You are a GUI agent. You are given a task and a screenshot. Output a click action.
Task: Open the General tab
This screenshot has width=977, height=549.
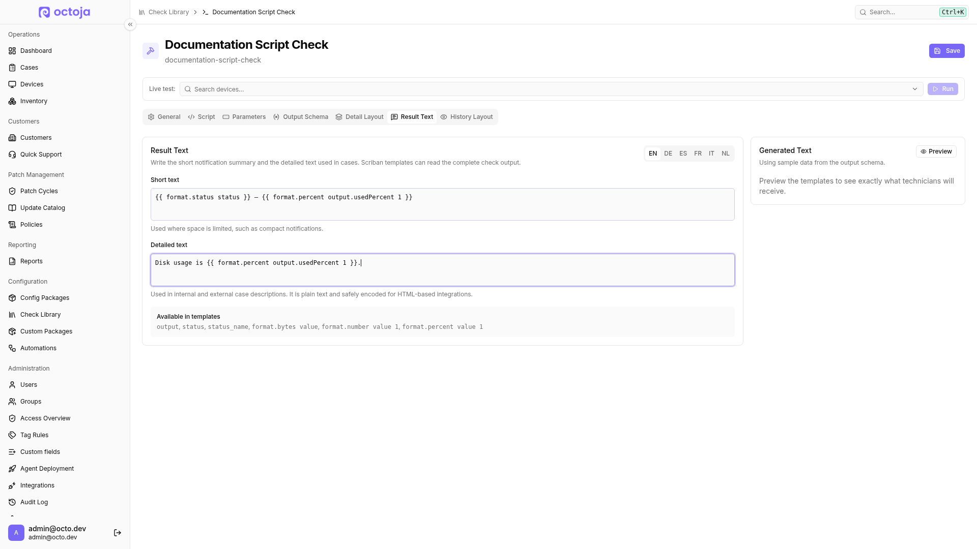164,117
